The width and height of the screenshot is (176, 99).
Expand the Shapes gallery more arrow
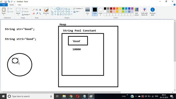(71, 14)
